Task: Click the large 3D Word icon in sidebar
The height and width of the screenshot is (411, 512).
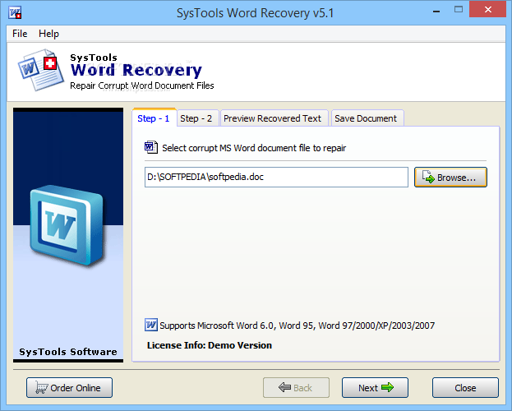Action: (x=67, y=225)
